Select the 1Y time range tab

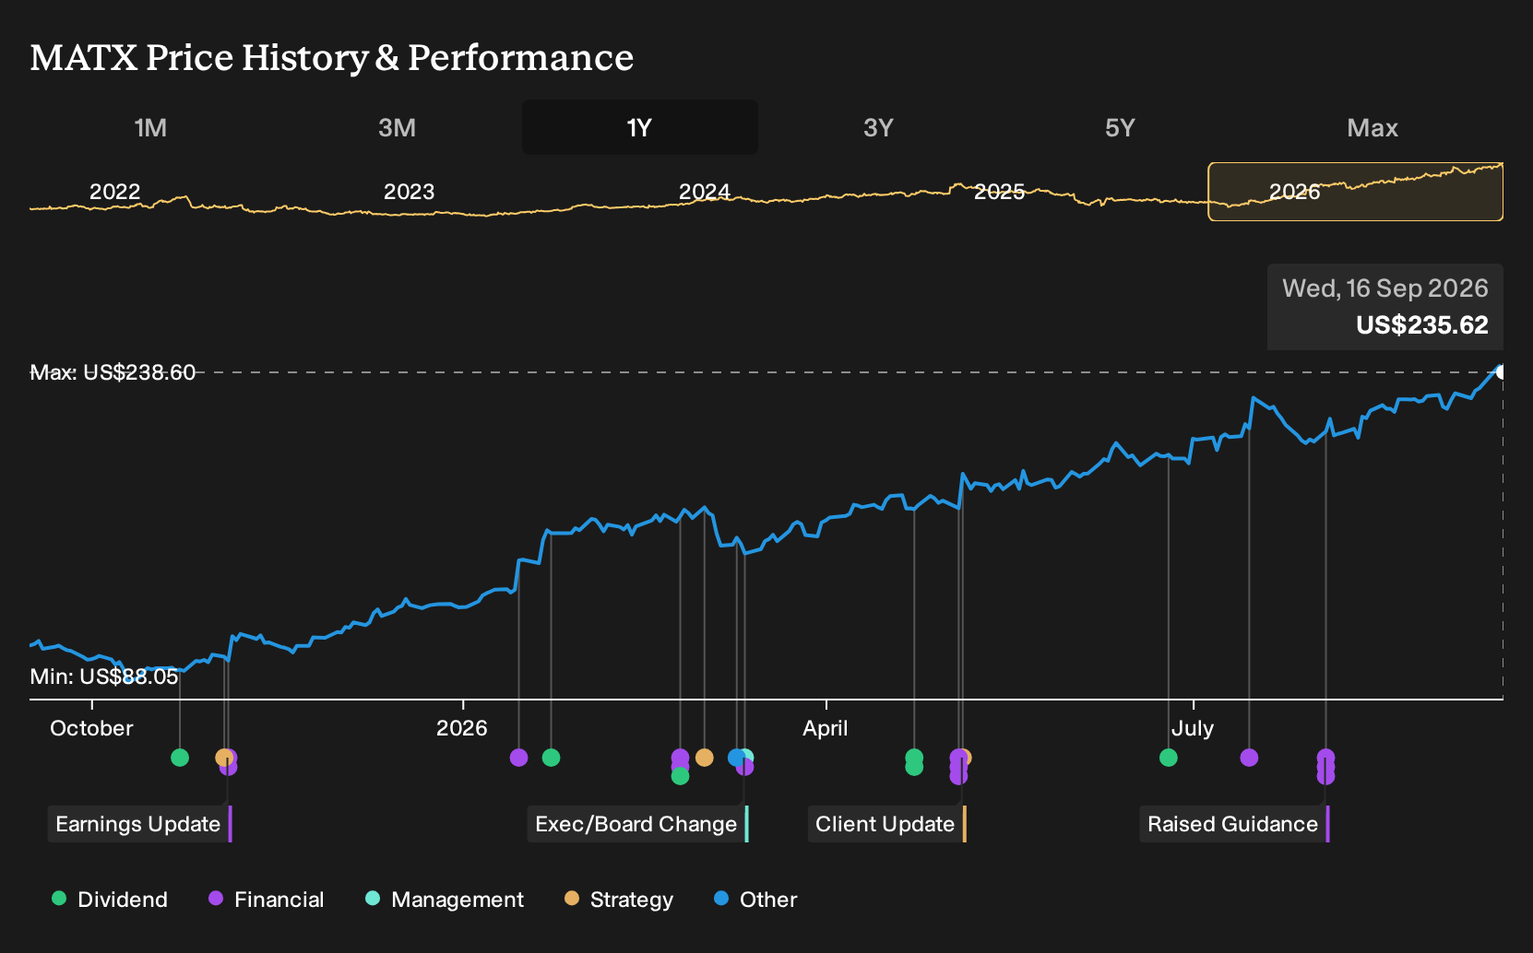point(640,127)
